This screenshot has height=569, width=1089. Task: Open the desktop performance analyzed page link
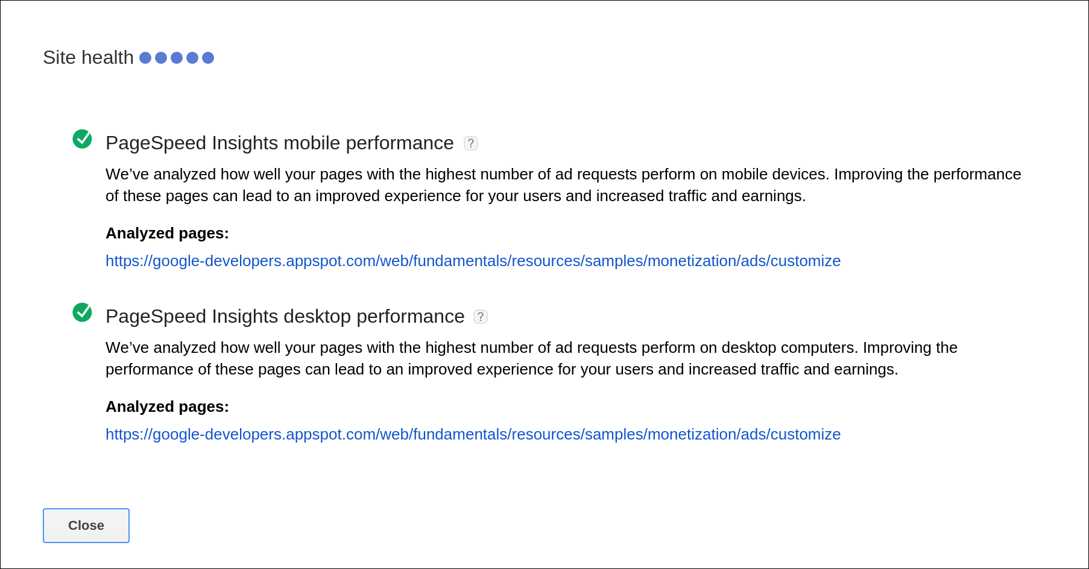(473, 434)
